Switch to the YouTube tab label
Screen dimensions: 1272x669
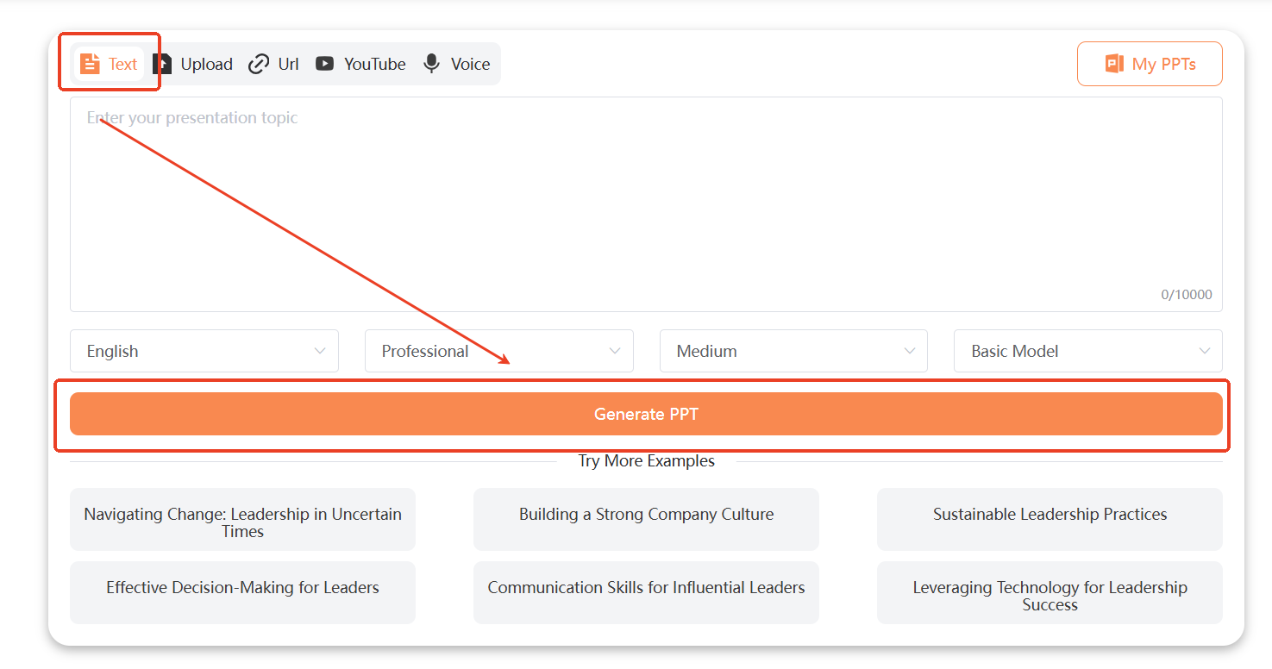[x=374, y=64]
